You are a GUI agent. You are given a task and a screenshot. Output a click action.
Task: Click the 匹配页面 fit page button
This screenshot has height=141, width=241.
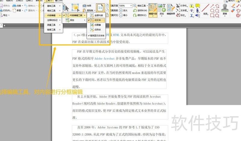point(112,6)
